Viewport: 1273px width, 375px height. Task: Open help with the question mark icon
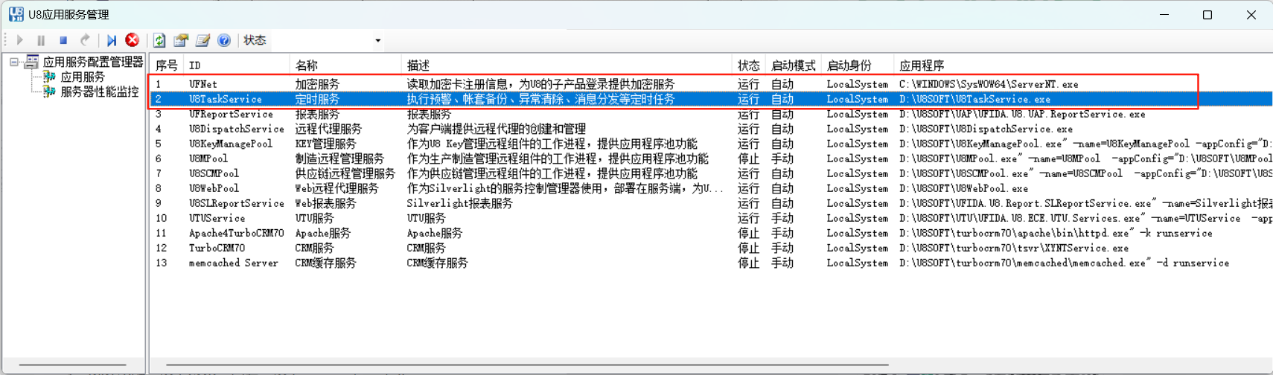(x=224, y=40)
